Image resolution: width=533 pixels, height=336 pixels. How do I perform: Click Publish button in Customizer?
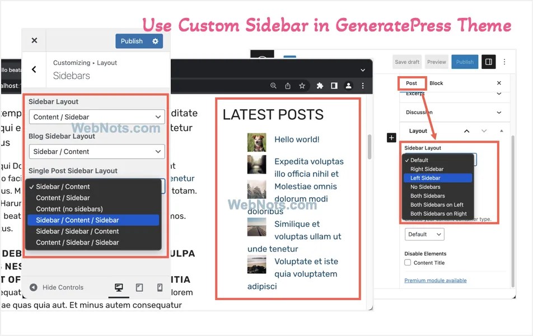[132, 41]
